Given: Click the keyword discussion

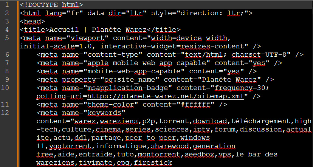Looking at the screenshot, I should point(261,130).
